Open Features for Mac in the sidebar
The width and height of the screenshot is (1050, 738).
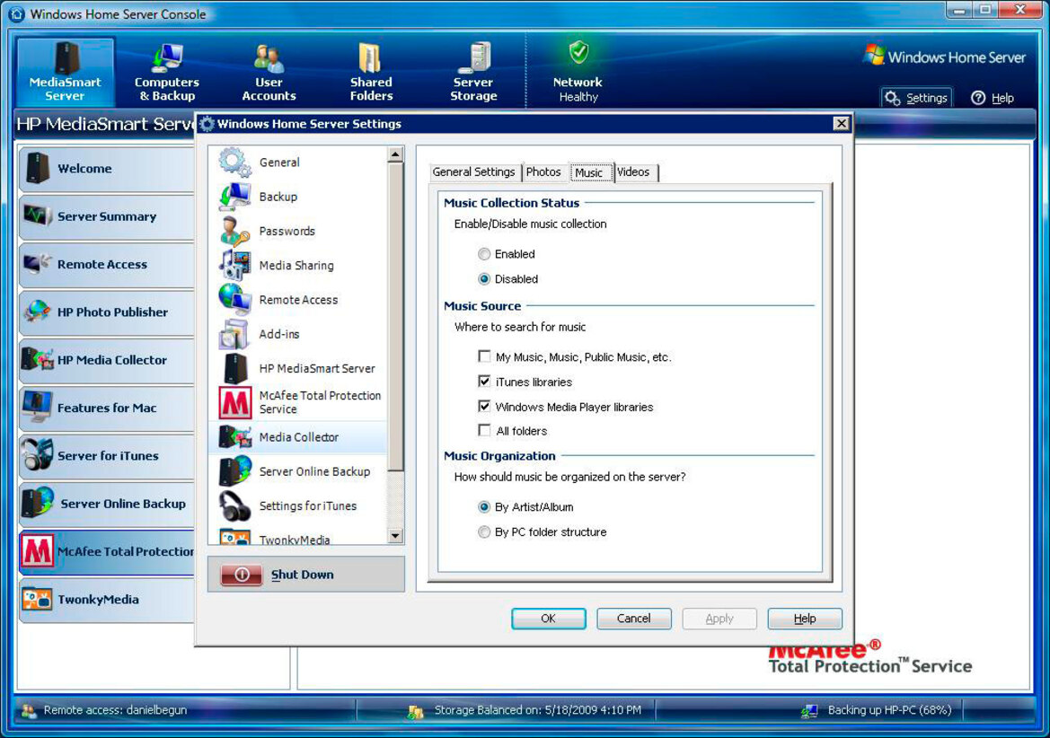107,408
